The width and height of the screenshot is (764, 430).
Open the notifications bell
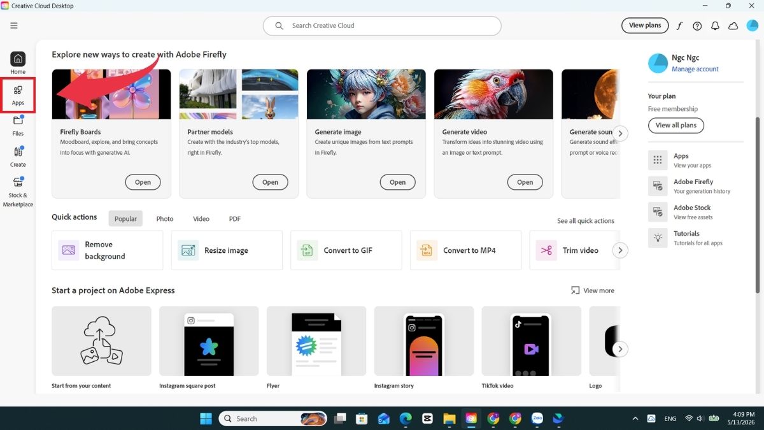pyautogui.click(x=715, y=25)
